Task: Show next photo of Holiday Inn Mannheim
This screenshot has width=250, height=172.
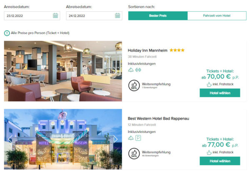Action: tap(115, 71)
